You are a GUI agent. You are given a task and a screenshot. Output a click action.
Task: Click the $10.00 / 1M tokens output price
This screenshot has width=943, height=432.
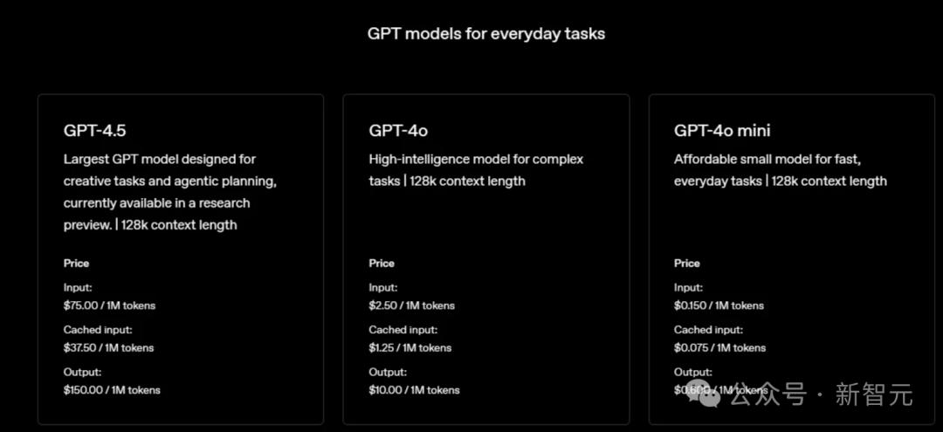(414, 390)
